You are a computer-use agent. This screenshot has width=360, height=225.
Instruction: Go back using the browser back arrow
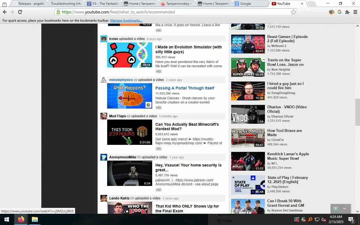click(x=5, y=12)
